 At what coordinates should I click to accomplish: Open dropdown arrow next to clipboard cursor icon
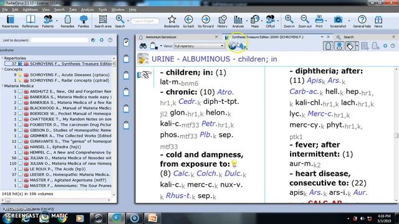(161, 46)
